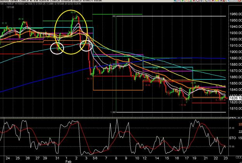Click the 1973.68 label below header
Image resolution: width=242 pixels, height=163 pixels.
coord(10,7)
